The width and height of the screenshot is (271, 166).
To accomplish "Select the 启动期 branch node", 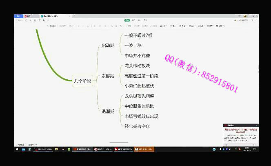I will tap(108, 46).
